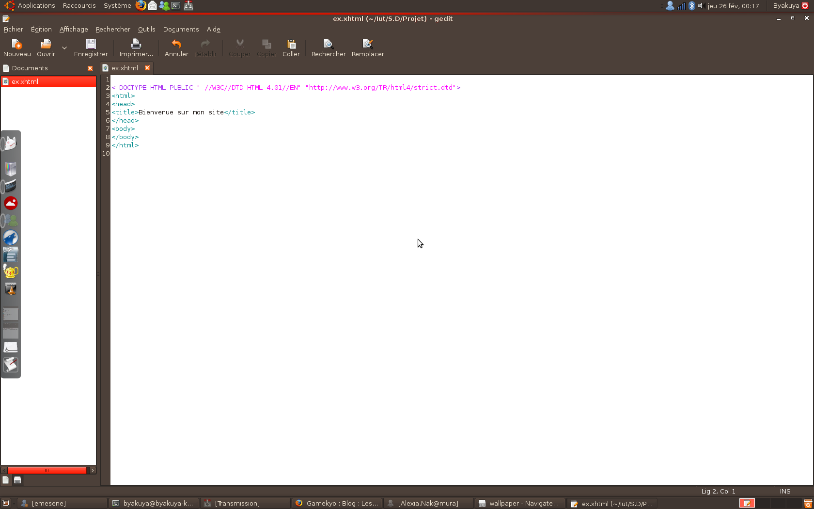Launch Firefox from the top panel

pyautogui.click(x=141, y=5)
